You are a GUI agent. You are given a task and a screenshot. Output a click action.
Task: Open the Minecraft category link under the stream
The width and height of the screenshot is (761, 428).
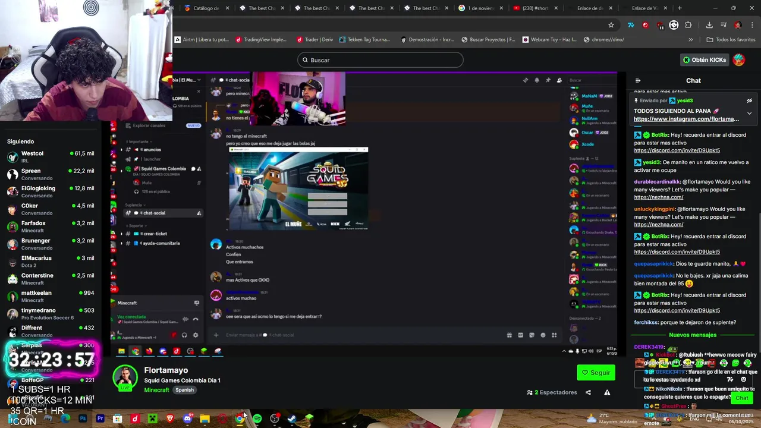point(156,390)
